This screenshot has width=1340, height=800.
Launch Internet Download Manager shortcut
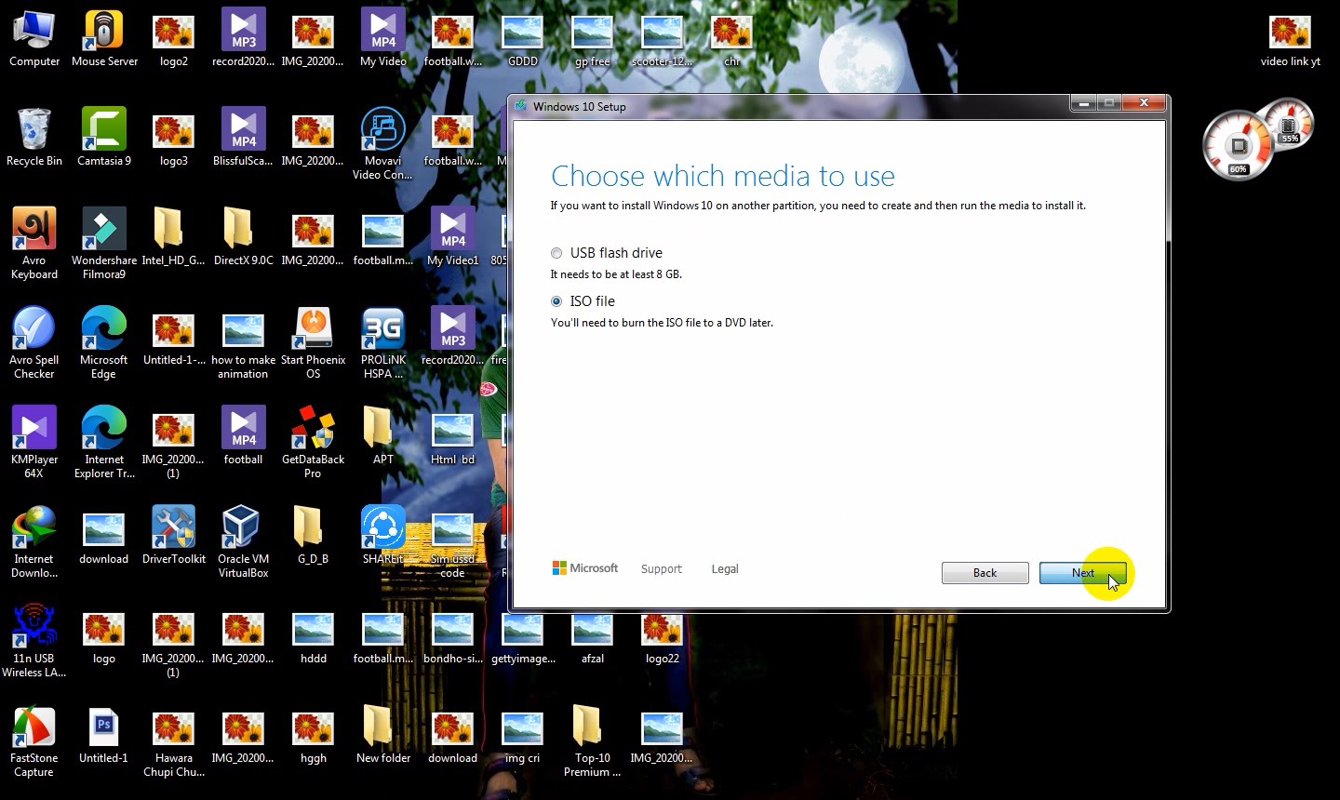pos(34,542)
